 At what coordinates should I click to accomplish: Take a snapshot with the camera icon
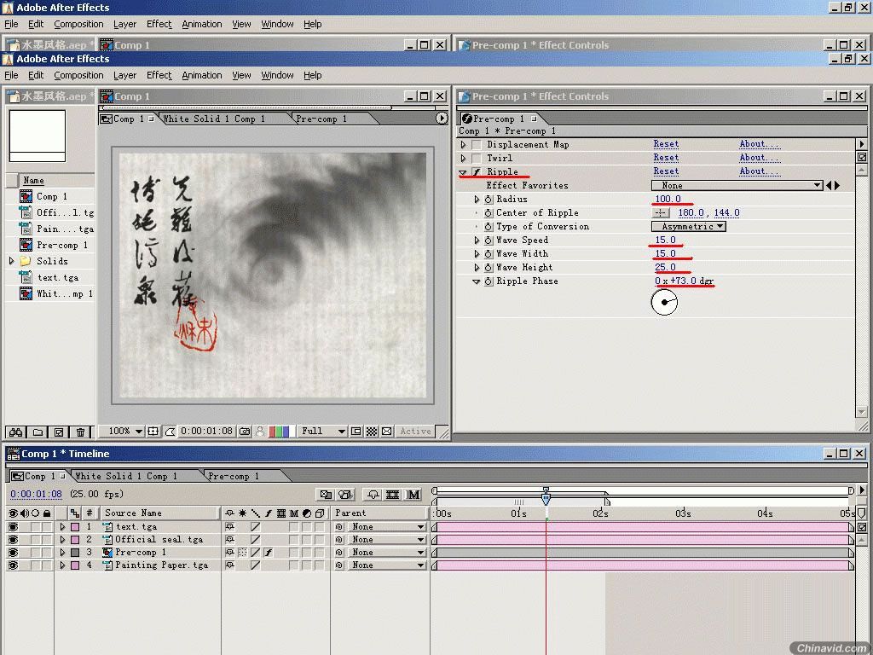(x=245, y=431)
